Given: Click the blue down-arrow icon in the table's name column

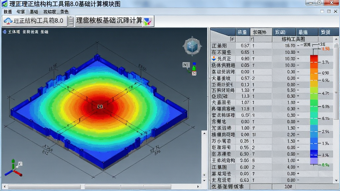Looking at the screenshot, I should (214, 59).
